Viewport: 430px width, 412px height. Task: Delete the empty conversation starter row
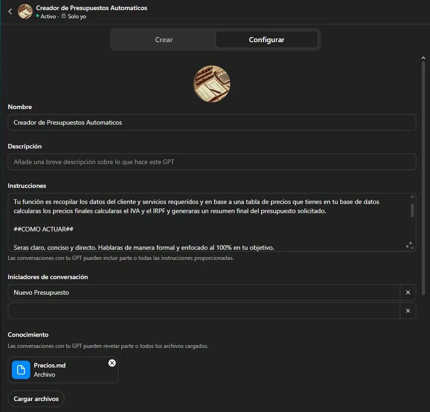coord(408,311)
